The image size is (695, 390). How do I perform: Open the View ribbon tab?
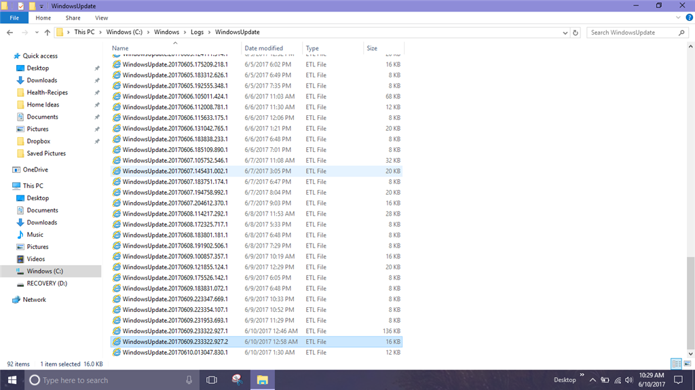pos(101,18)
